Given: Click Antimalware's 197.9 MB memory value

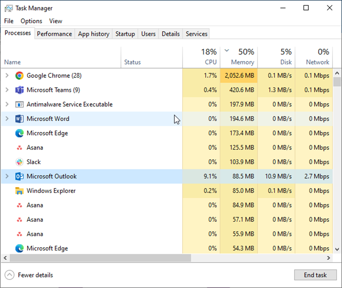Looking at the screenshot, I should pos(242,104).
